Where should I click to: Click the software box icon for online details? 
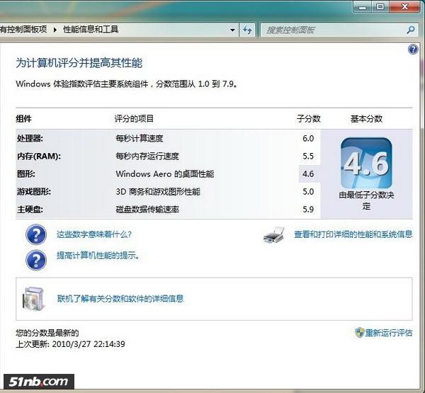(x=35, y=300)
